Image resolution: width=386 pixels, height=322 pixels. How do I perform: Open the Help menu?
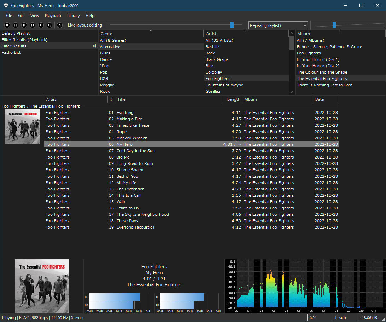click(90, 16)
